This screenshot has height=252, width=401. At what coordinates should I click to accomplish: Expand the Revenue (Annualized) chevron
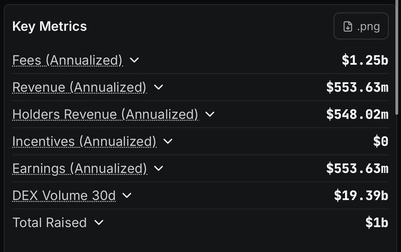click(x=158, y=87)
